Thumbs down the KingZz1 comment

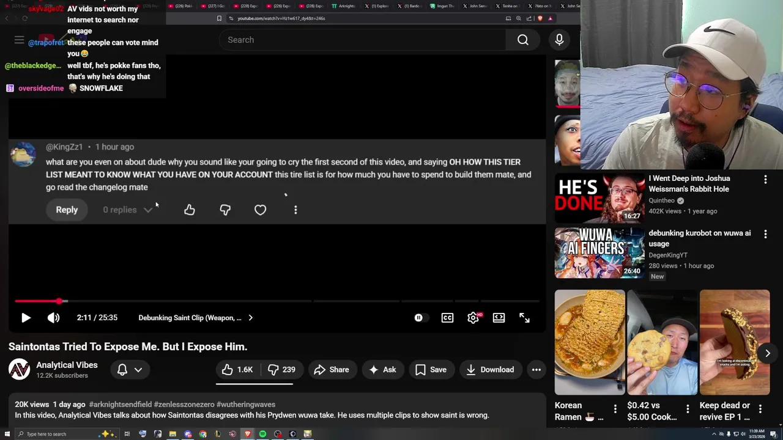(225, 210)
